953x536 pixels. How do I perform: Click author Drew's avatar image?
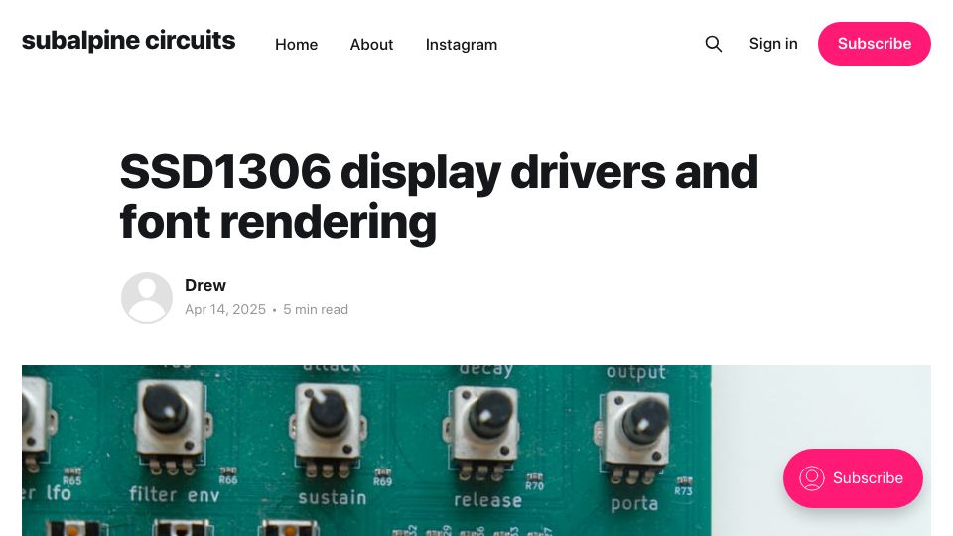click(147, 297)
